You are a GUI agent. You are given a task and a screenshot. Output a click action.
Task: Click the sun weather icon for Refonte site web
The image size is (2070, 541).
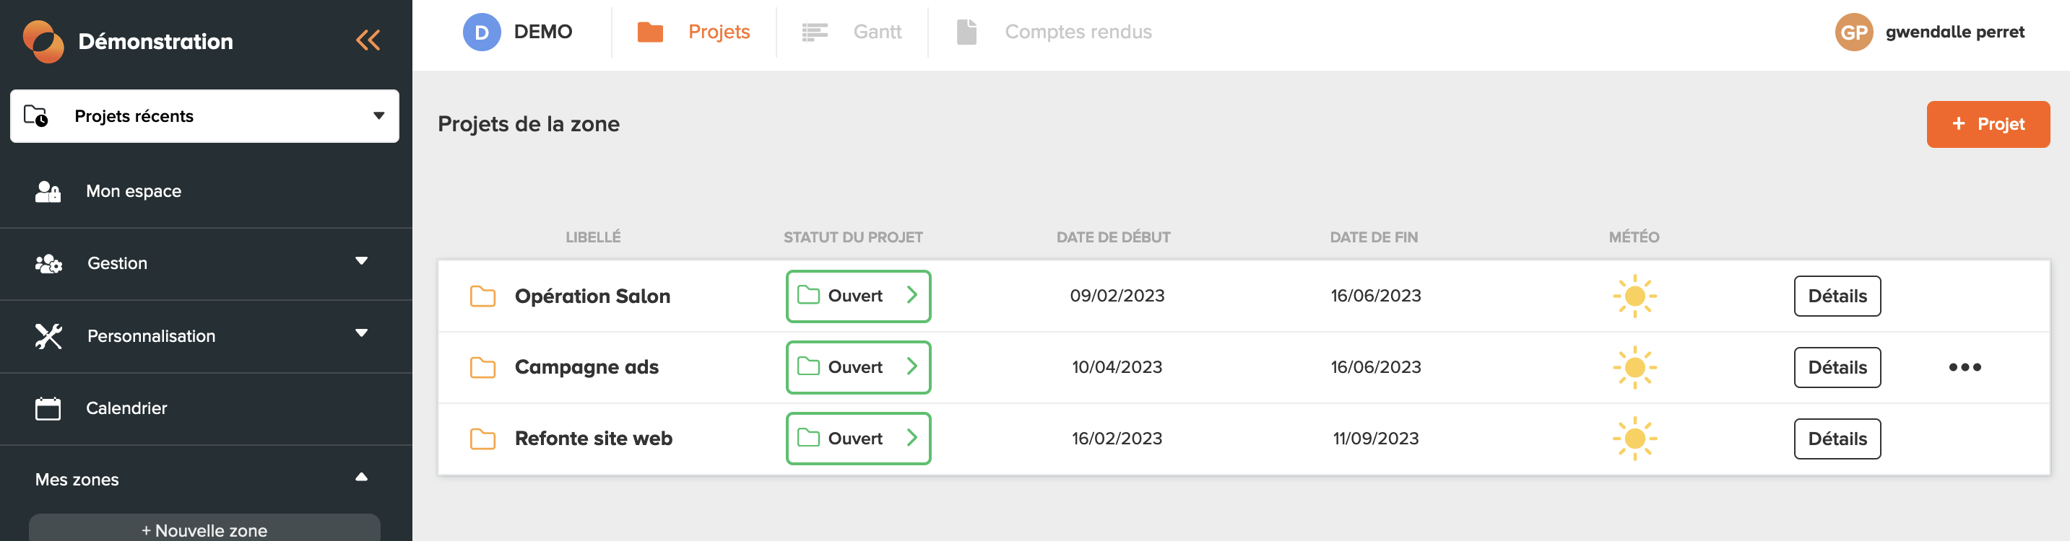(1634, 439)
